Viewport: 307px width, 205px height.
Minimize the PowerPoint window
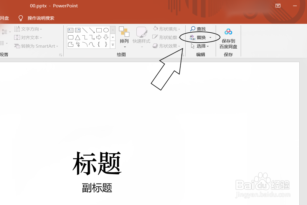coord(295,6)
